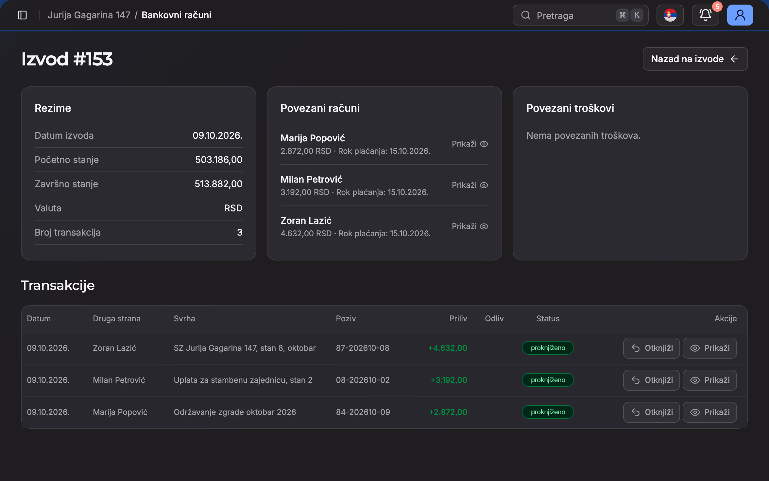Viewport: 769px width, 481px height.
Task: Click the Svrha column header
Action: coord(184,319)
